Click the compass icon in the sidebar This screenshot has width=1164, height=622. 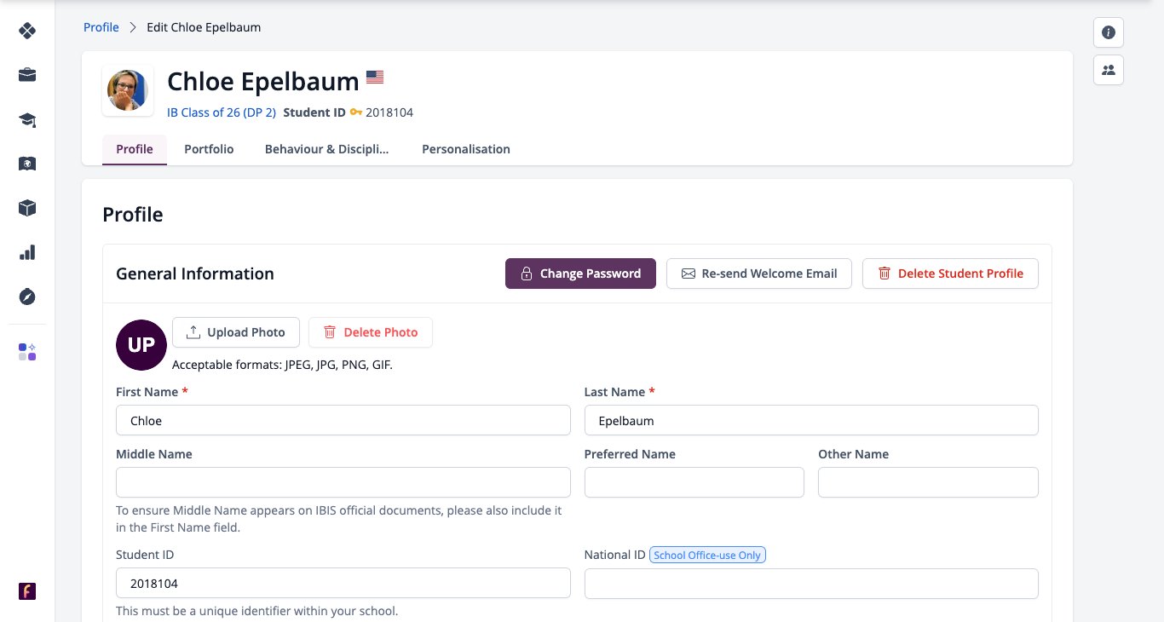27,297
